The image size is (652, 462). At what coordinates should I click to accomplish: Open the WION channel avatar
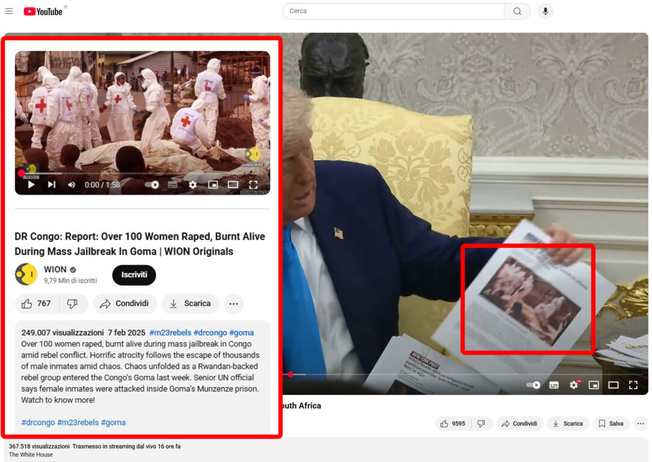26,275
